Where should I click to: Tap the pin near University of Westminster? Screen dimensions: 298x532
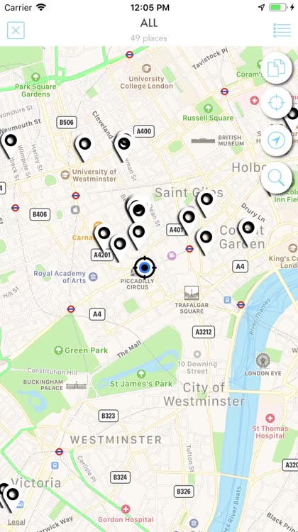84,148
